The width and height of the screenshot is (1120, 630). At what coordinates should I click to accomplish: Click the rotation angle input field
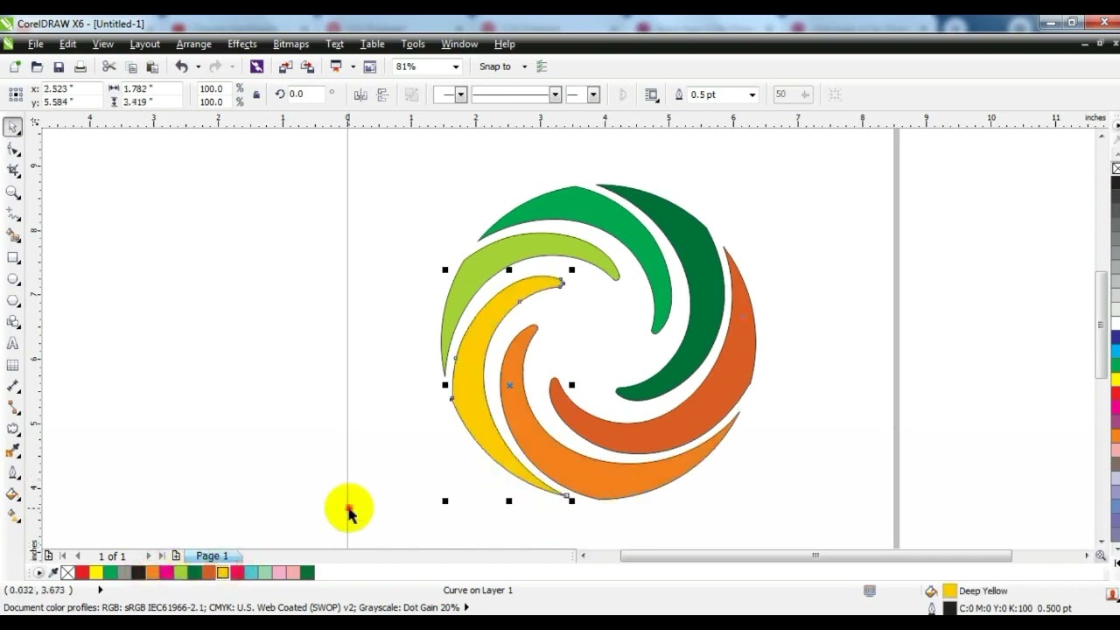click(x=306, y=94)
